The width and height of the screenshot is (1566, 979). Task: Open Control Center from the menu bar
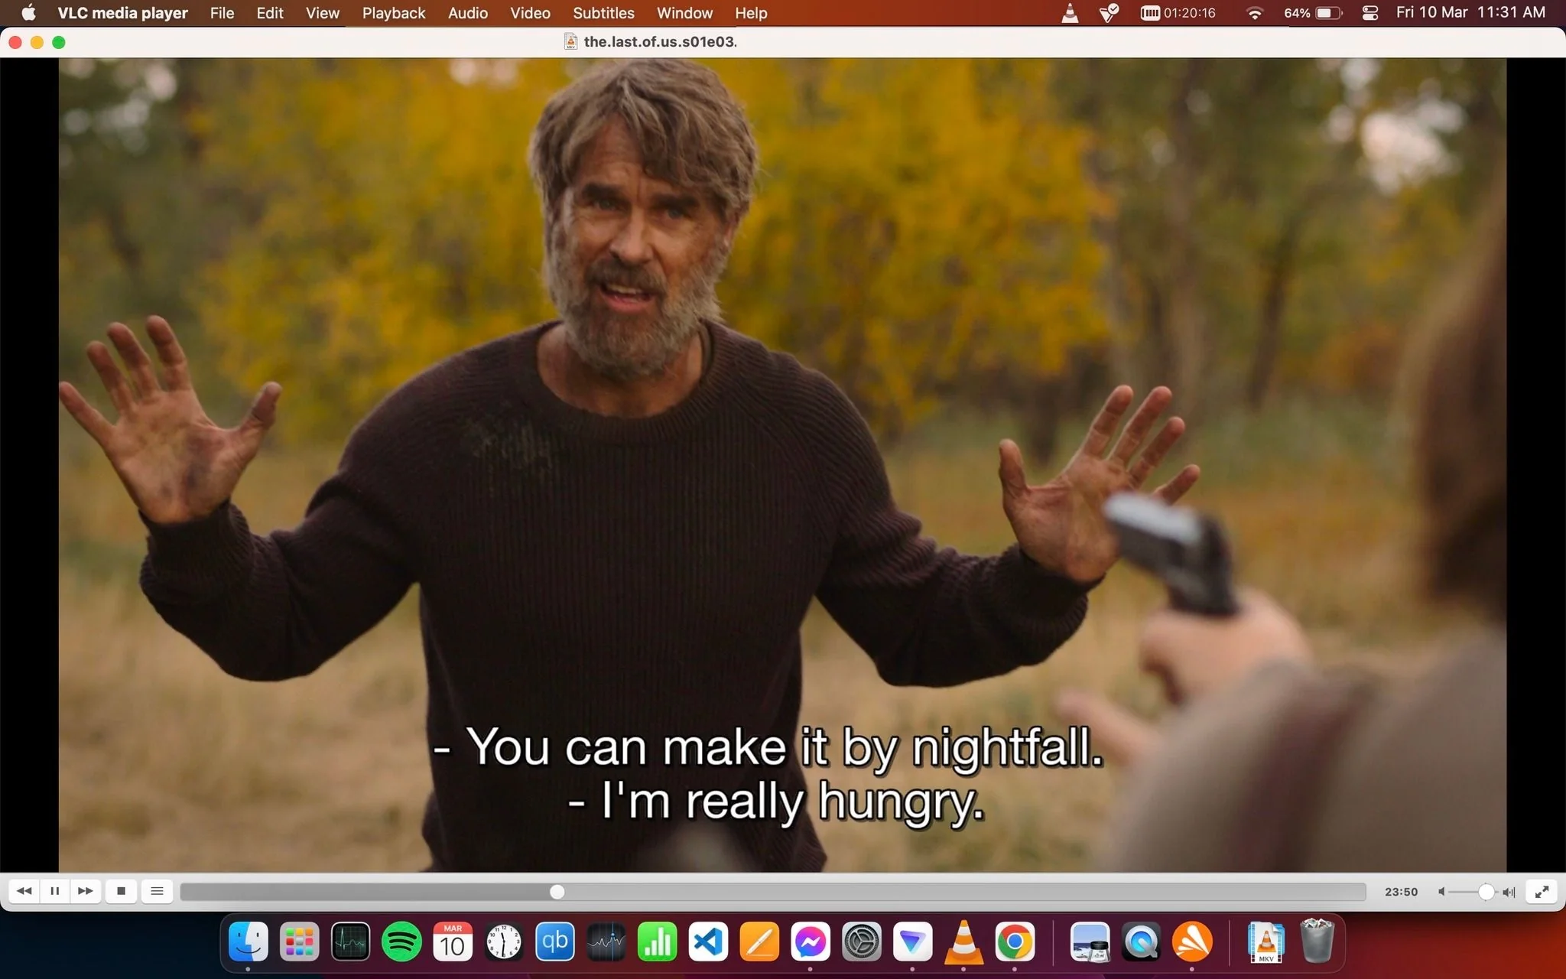1369,13
